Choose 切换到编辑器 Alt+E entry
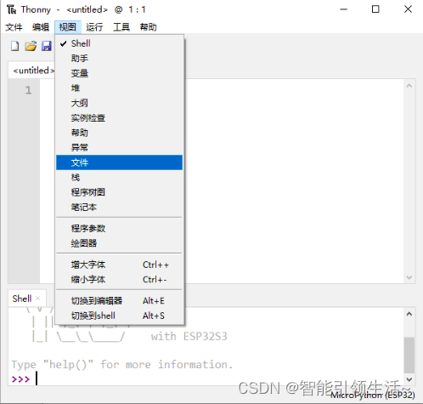Screen dimensions: 423x404 click(x=119, y=301)
